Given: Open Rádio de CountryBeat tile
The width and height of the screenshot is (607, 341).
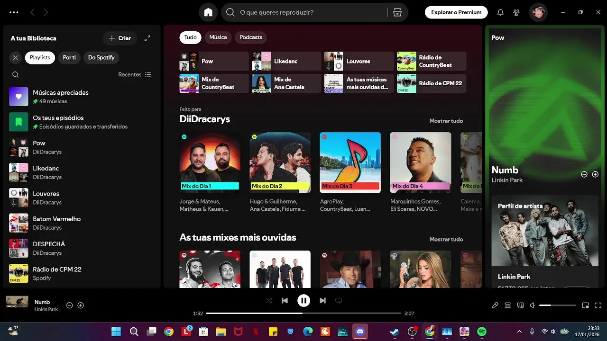Looking at the screenshot, I should point(432,61).
